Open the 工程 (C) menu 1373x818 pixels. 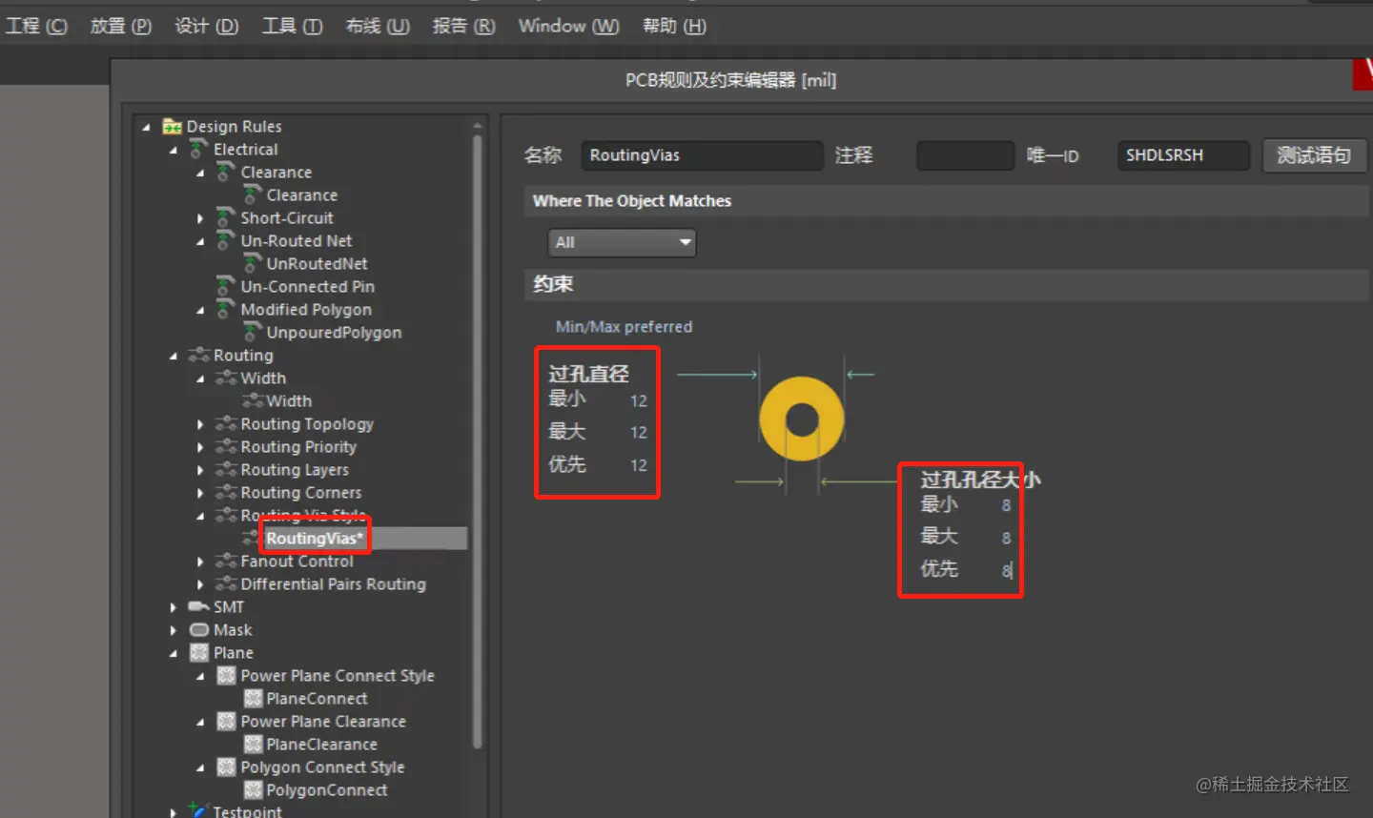coord(36,26)
